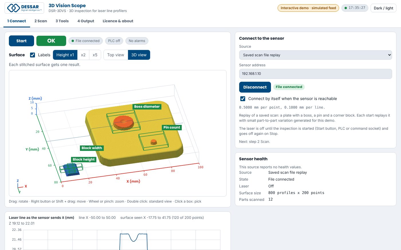Select x2 height scale
This screenshot has width=401, height=250.
coord(83,55)
